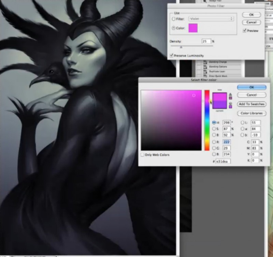Enable the Only Web Colors checkbox
Image resolution: width=273 pixels, height=257 pixels.
tap(142, 155)
